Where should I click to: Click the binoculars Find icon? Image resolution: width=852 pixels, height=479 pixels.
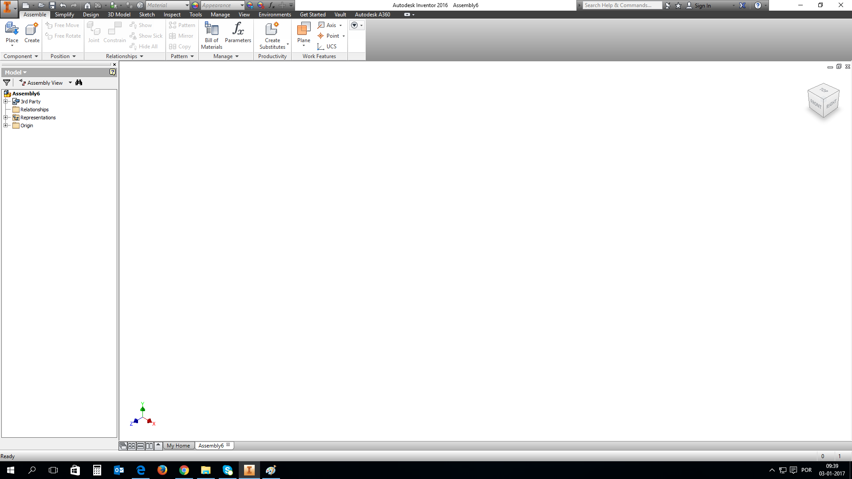[79, 82]
